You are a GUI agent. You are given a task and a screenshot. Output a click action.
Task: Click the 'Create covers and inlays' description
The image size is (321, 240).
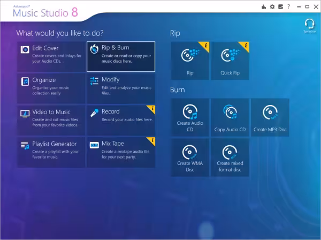tap(57, 58)
